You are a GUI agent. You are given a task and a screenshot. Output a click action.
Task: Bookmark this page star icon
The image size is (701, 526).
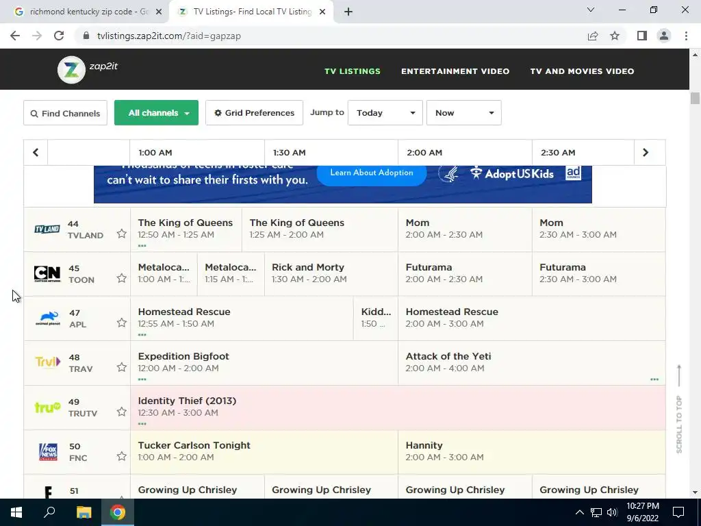coord(615,36)
